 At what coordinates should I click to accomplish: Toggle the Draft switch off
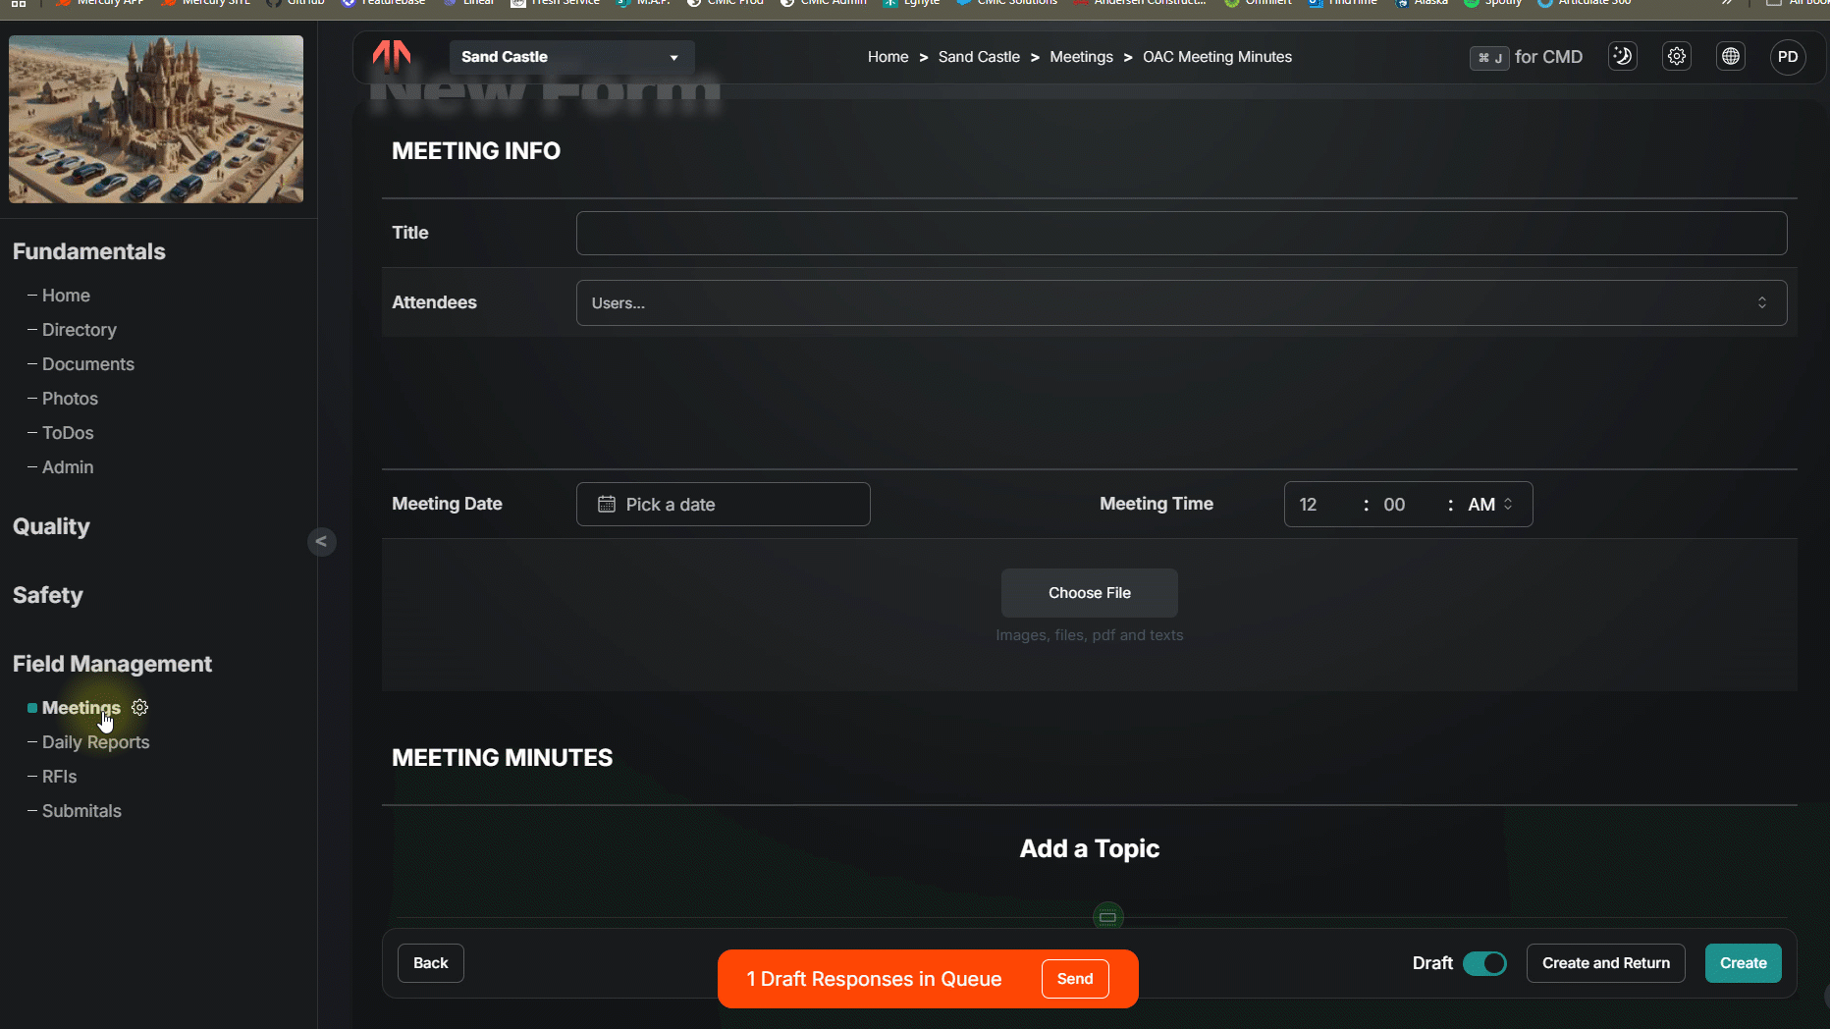click(x=1484, y=963)
